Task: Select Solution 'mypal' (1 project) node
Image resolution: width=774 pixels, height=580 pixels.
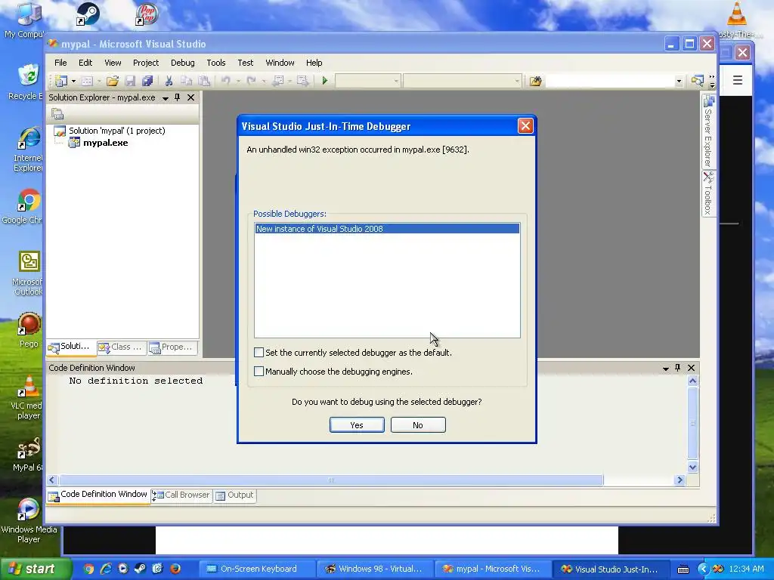Action: tap(117, 131)
